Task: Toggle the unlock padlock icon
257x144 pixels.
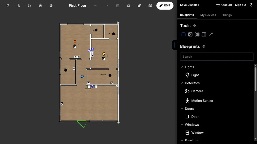Action: [x=139, y=6]
